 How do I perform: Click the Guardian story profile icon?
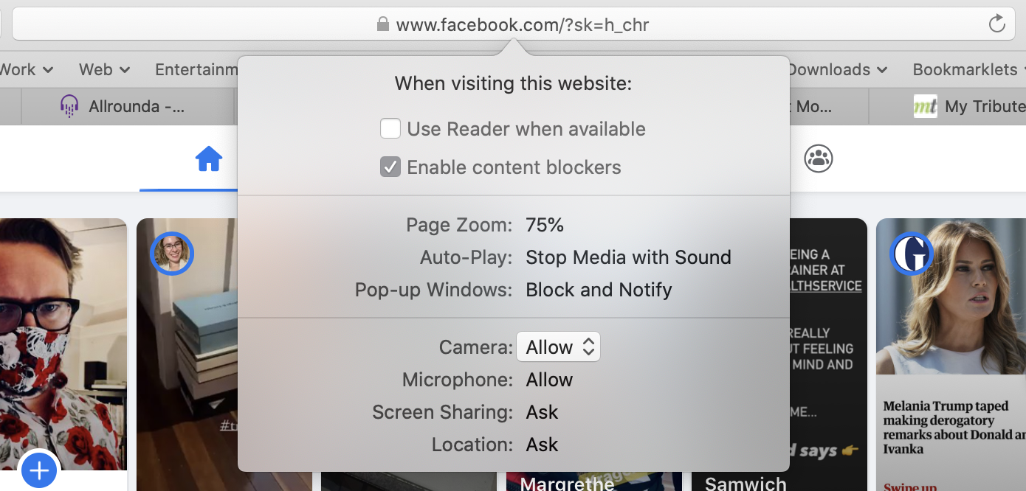[x=912, y=254]
